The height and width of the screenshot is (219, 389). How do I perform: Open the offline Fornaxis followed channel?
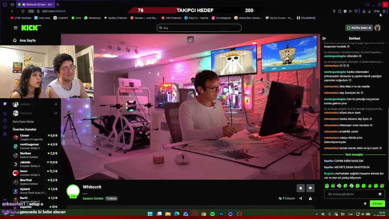(x=35, y=113)
